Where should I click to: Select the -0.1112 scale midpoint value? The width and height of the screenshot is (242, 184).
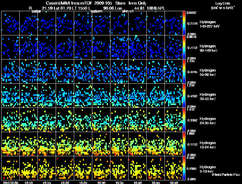(x=192, y=144)
